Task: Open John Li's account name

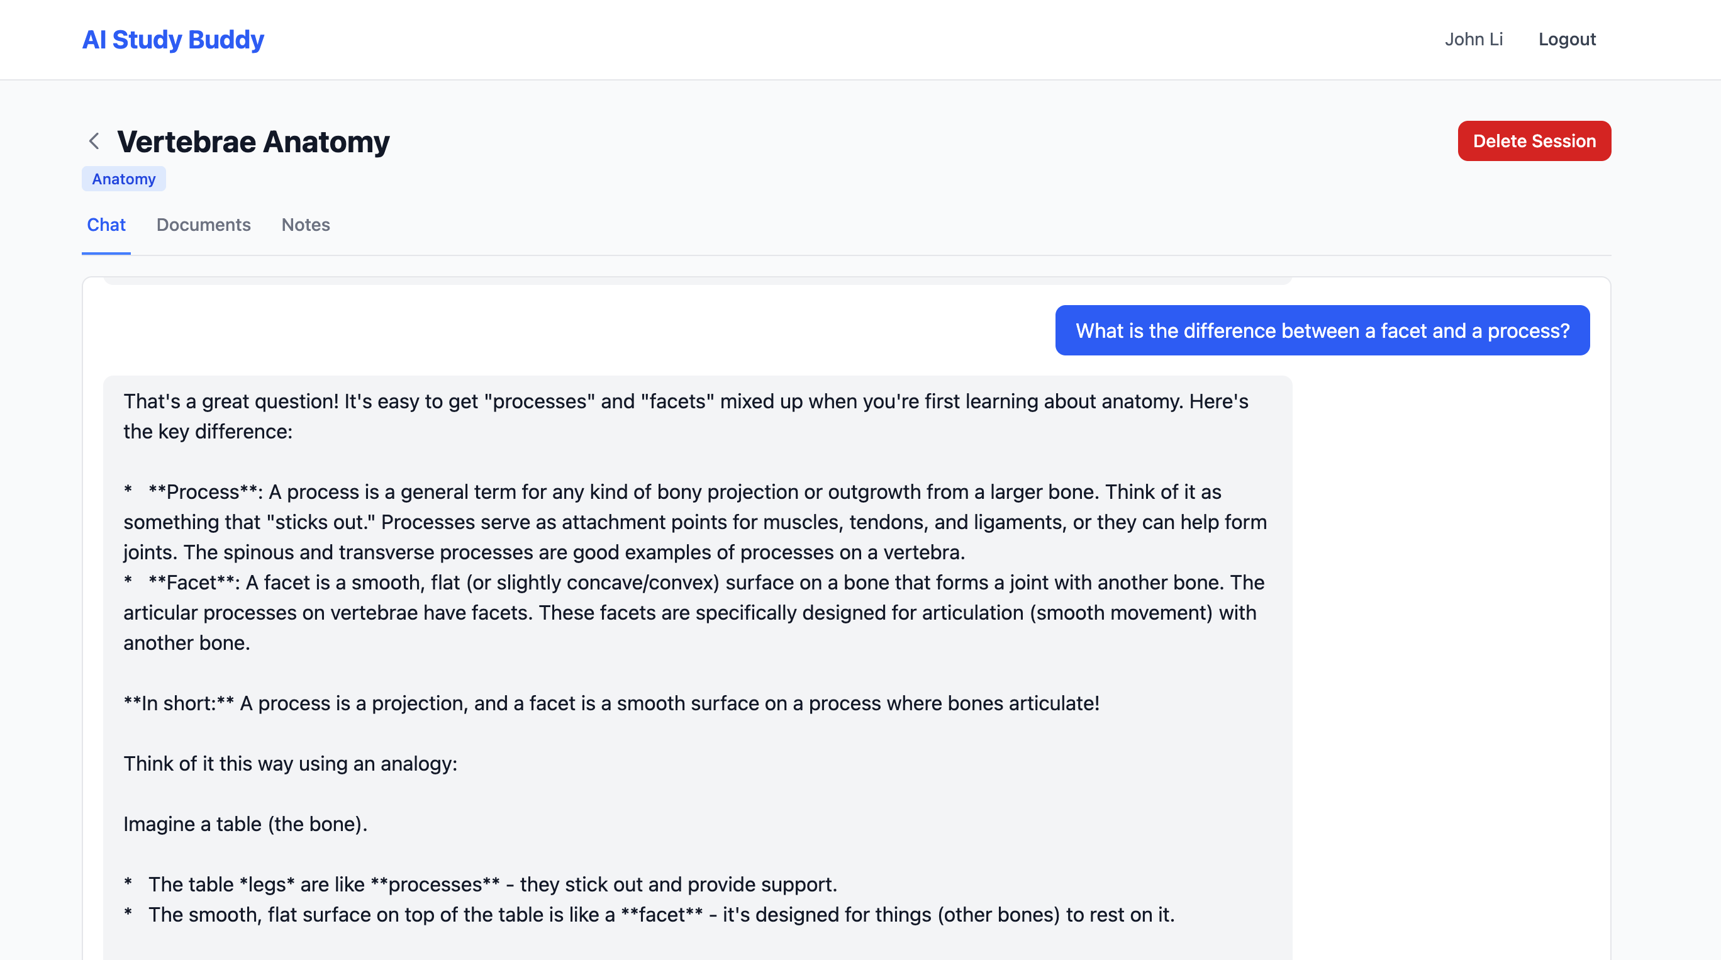Action: (x=1474, y=40)
